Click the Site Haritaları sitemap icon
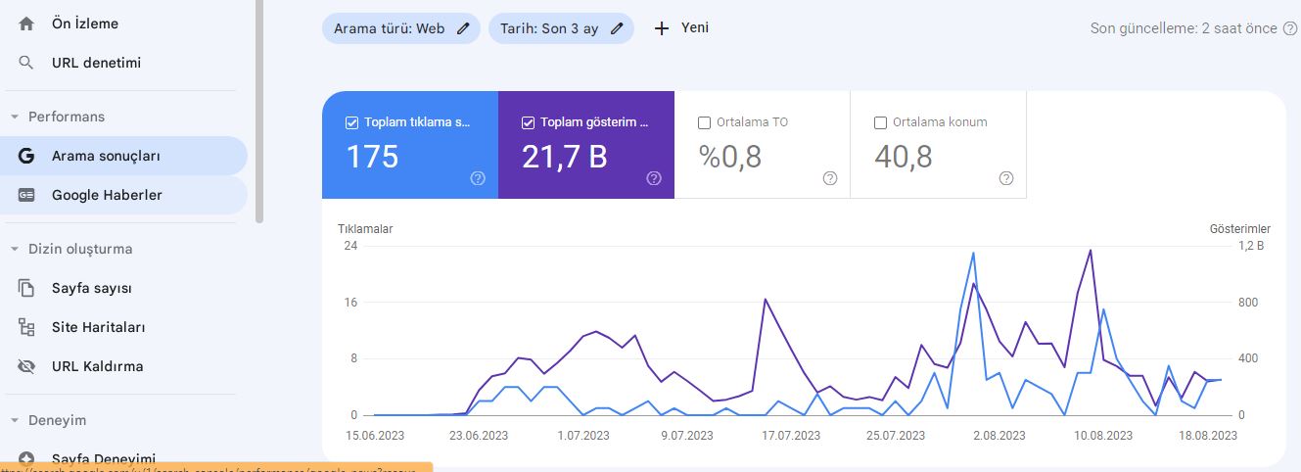Viewport: 1301px width, 472px height. tap(26, 327)
